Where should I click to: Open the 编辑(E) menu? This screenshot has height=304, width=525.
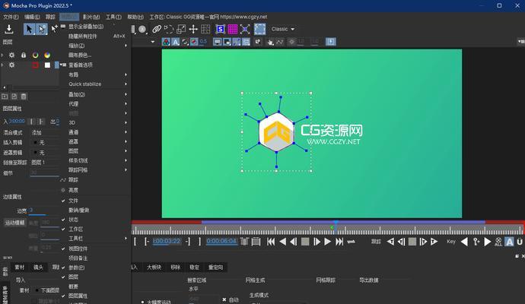[x=32, y=17]
